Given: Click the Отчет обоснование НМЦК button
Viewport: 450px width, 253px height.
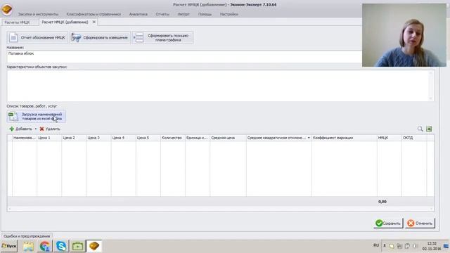Looking at the screenshot, I should (x=37, y=37).
